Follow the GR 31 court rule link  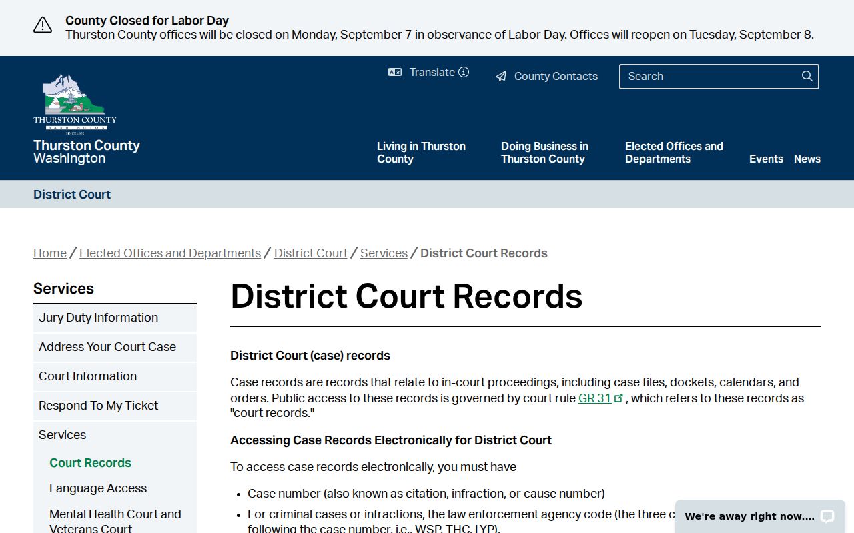595,398
